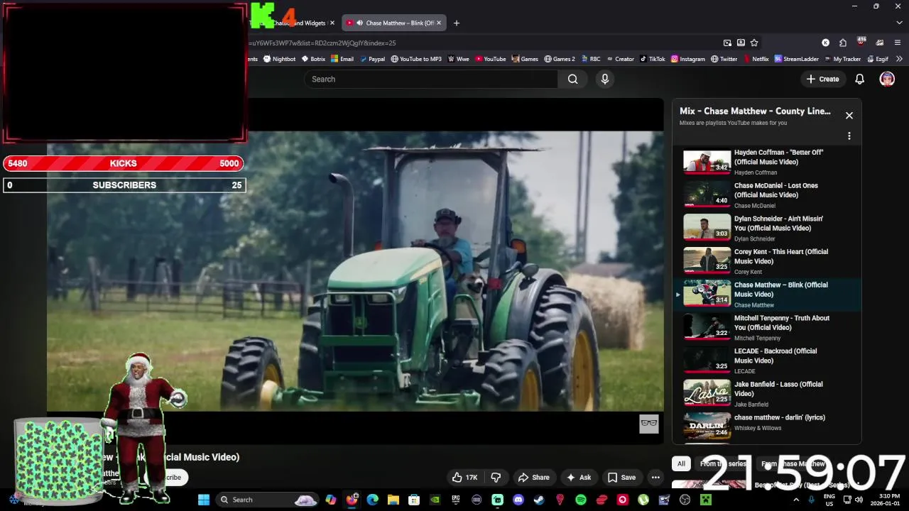The image size is (909, 511).
Task: Open the Nightbot bookmark
Action: 279,59
